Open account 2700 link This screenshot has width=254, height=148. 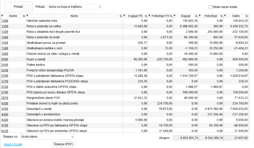[x=5, y=76]
